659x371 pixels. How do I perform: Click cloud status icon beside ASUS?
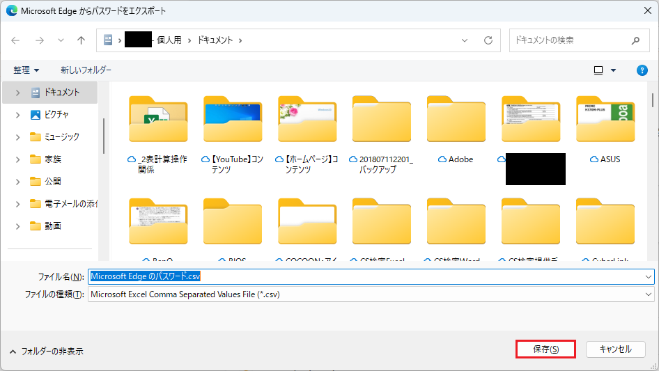pos(594,159)
